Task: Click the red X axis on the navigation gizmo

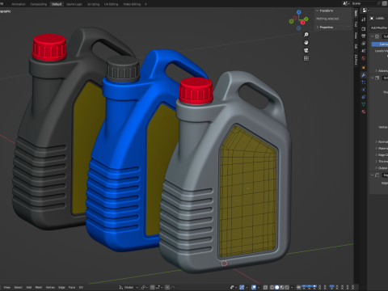Action: [x=302, y=23]
